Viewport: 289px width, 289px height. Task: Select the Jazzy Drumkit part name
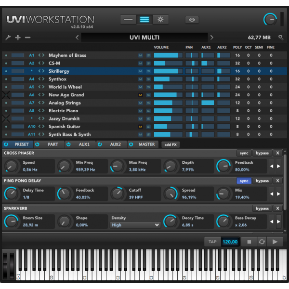pyautogui.click(x=64, y=118)
